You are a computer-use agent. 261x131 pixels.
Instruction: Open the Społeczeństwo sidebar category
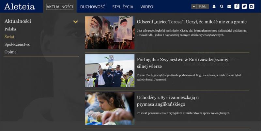click(x=17, y=44)
